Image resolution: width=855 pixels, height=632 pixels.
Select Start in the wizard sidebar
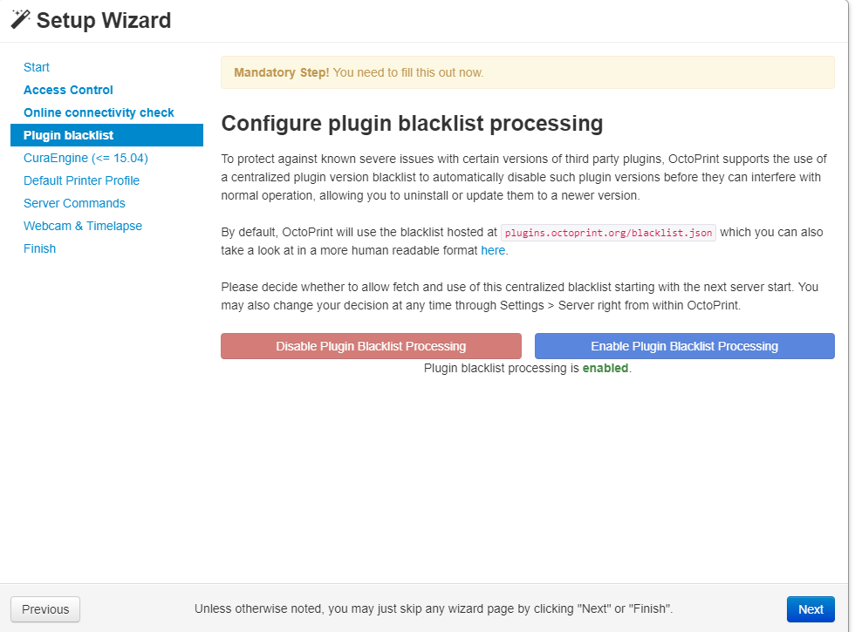pyautogui.click(x=37, y=67)
